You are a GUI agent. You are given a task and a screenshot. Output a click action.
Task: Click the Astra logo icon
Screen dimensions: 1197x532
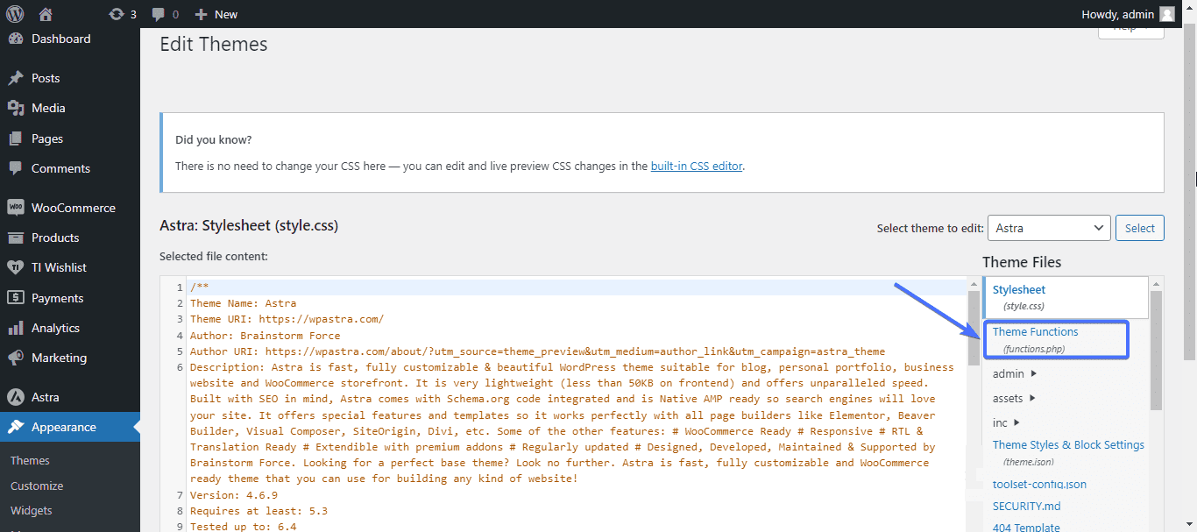point(15,397)
